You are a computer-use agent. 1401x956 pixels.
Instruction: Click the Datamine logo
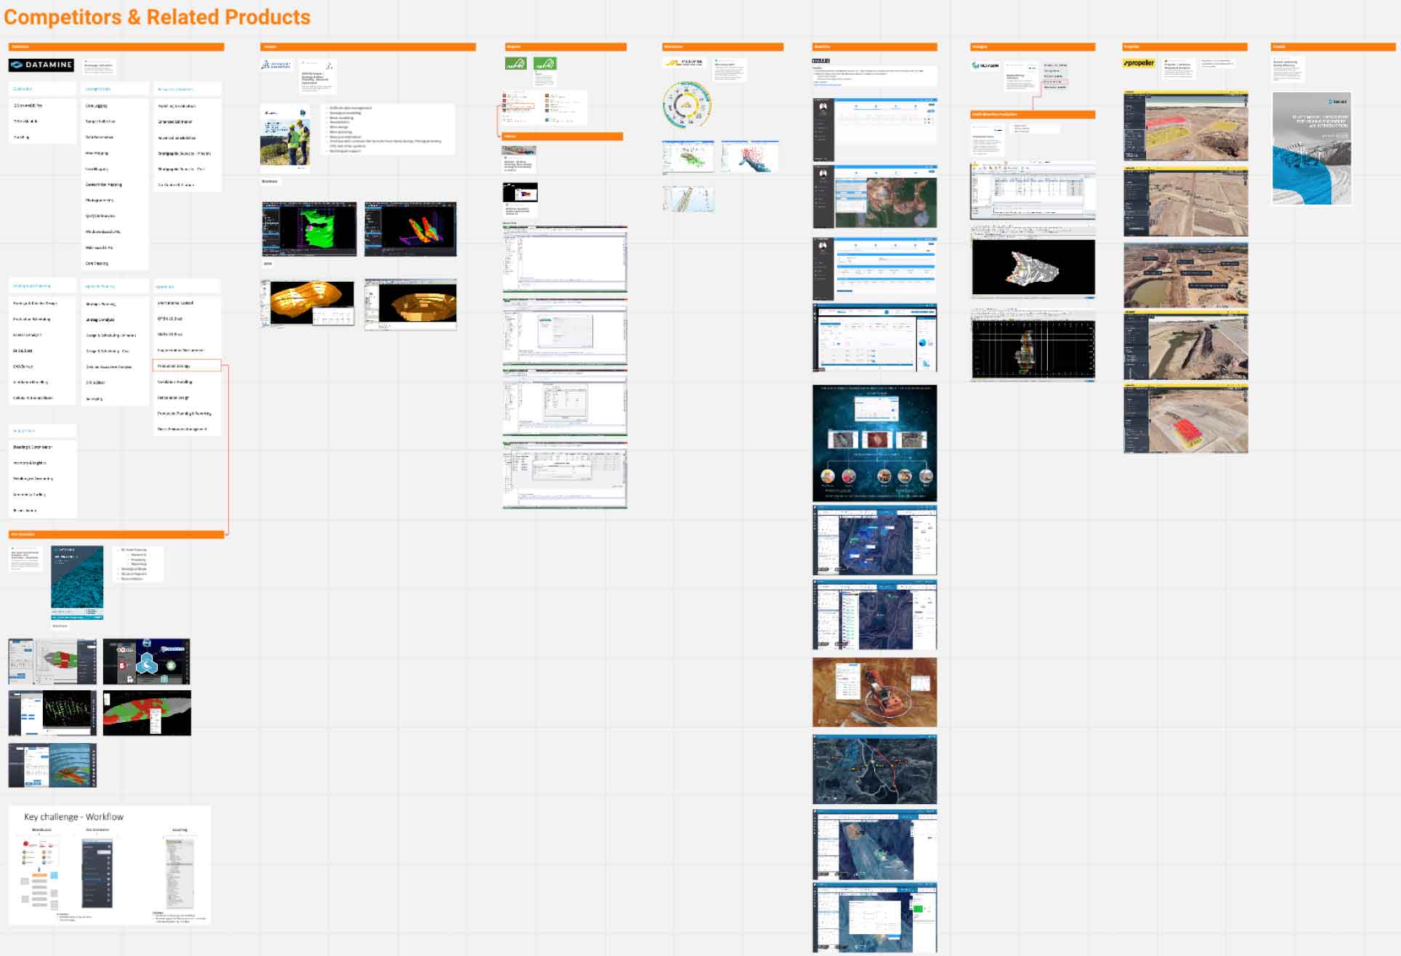[41, 65]
